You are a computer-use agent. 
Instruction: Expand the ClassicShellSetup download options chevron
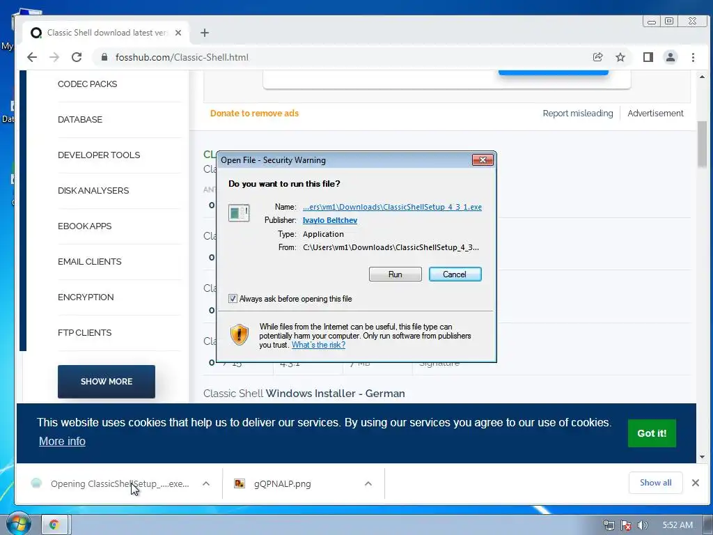[x=206, y=483]
